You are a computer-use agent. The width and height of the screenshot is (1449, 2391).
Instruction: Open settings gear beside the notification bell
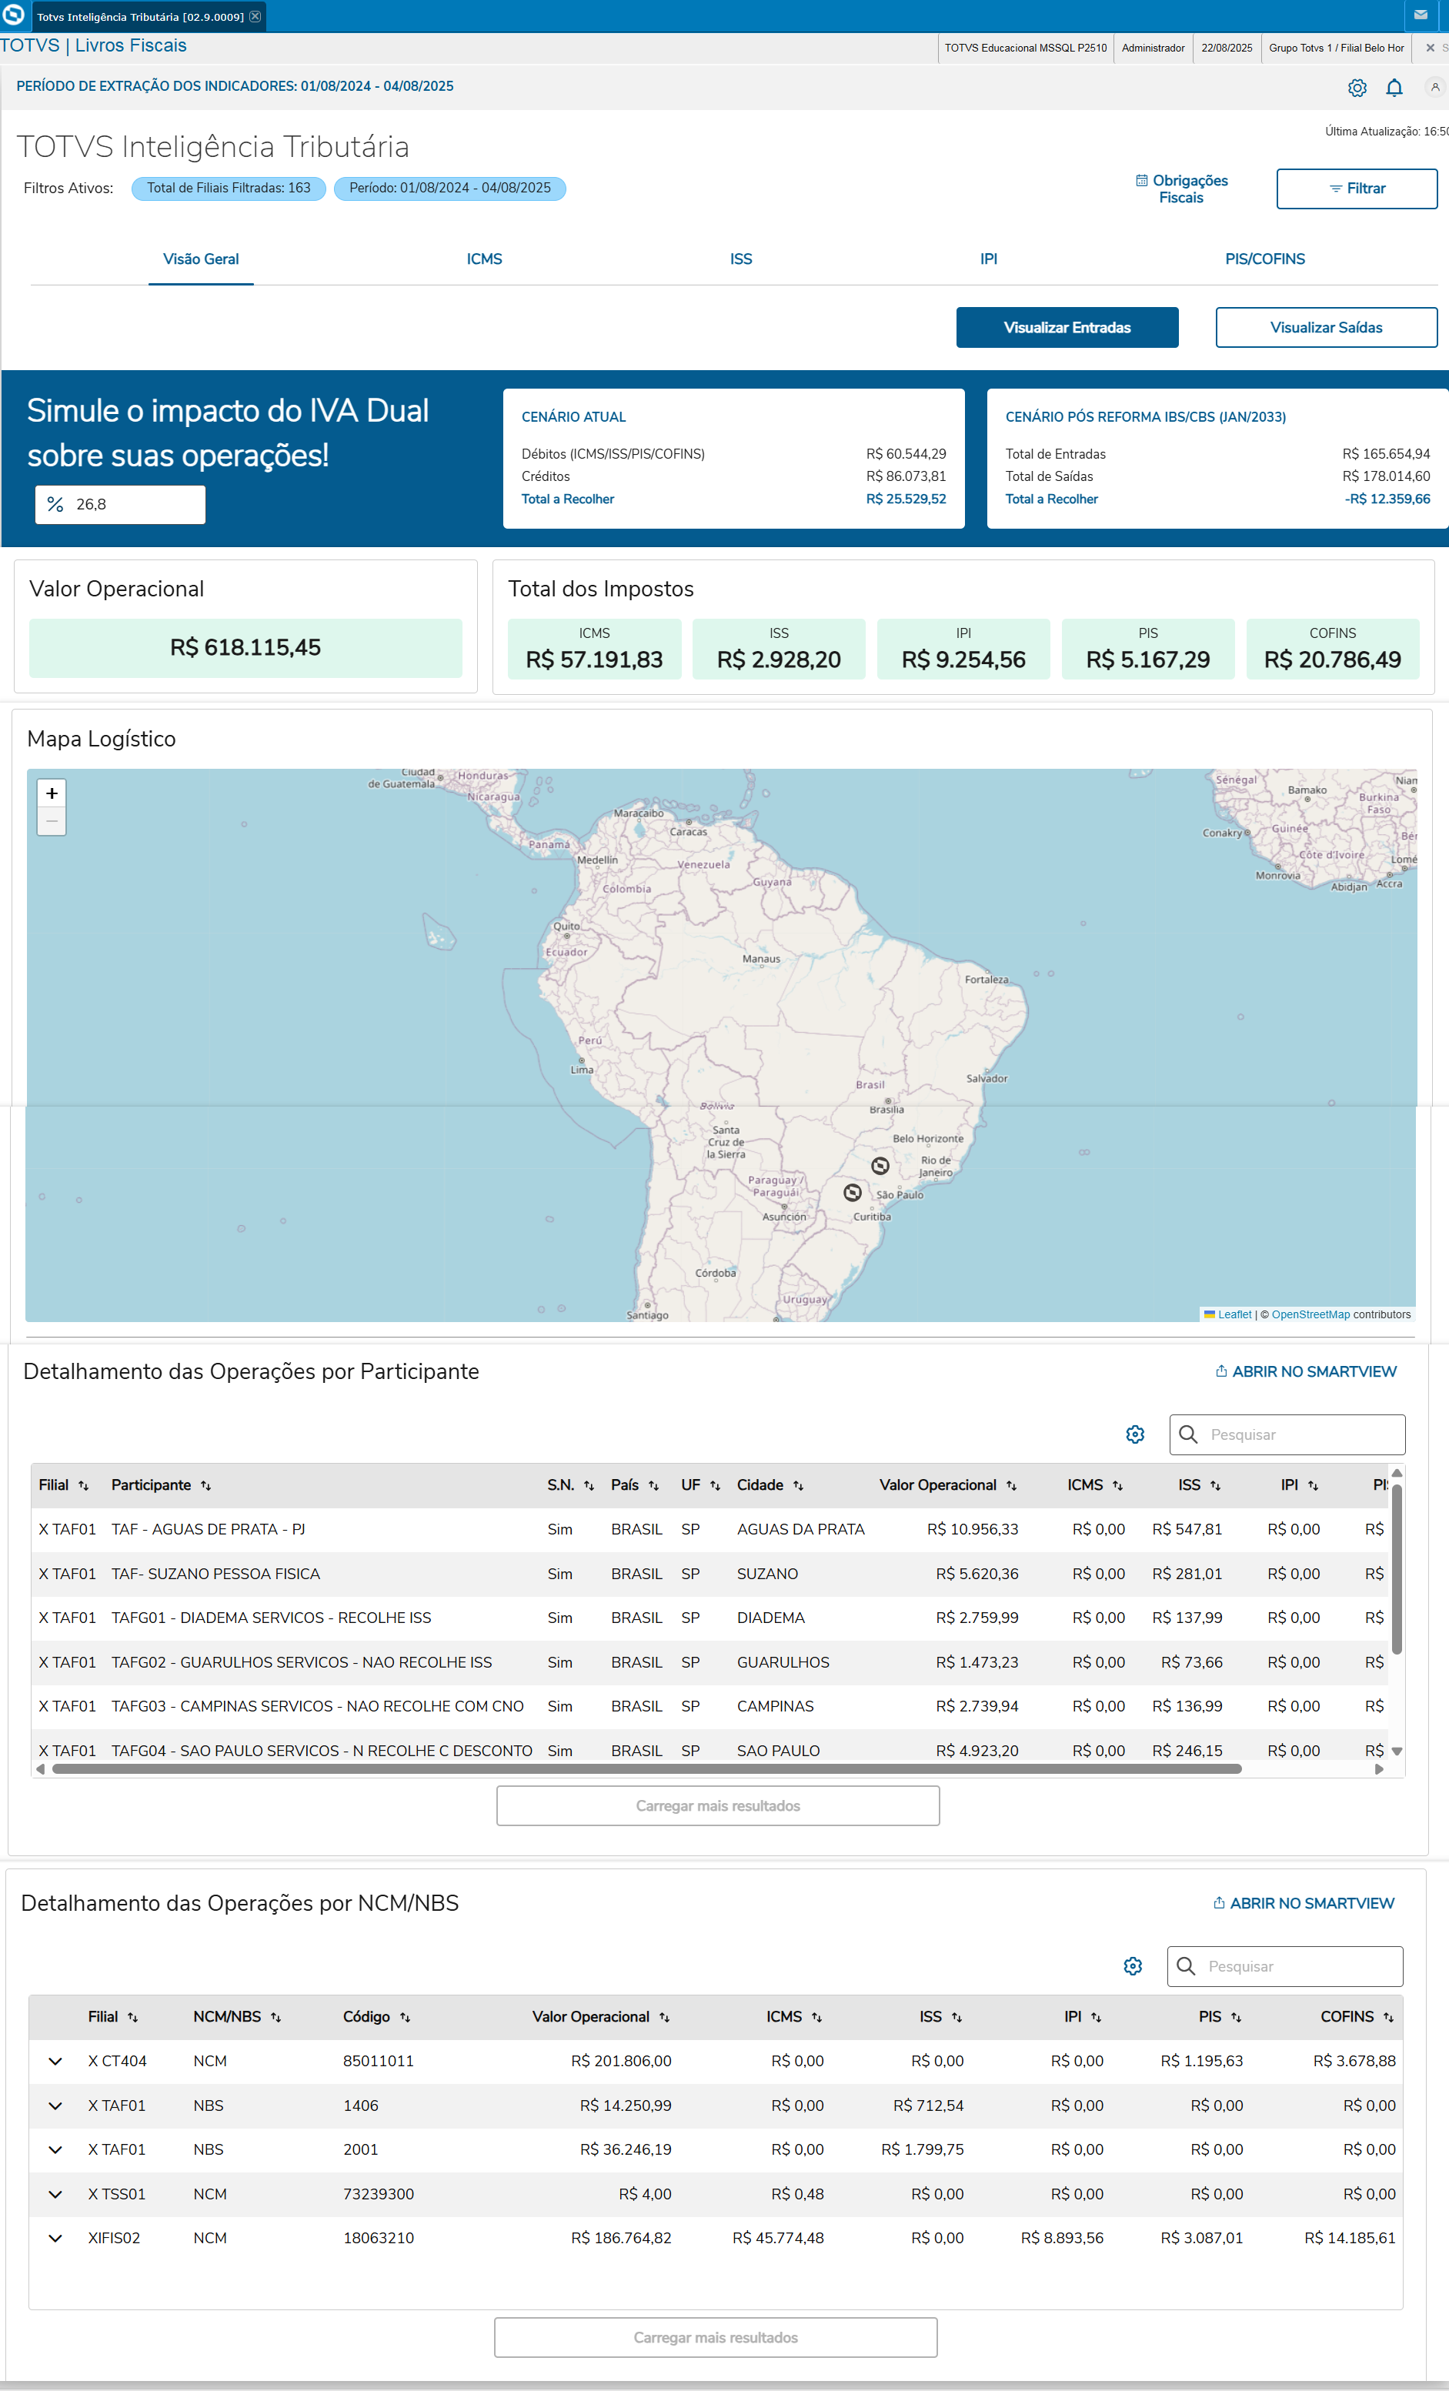click(x=1357, y=87)
